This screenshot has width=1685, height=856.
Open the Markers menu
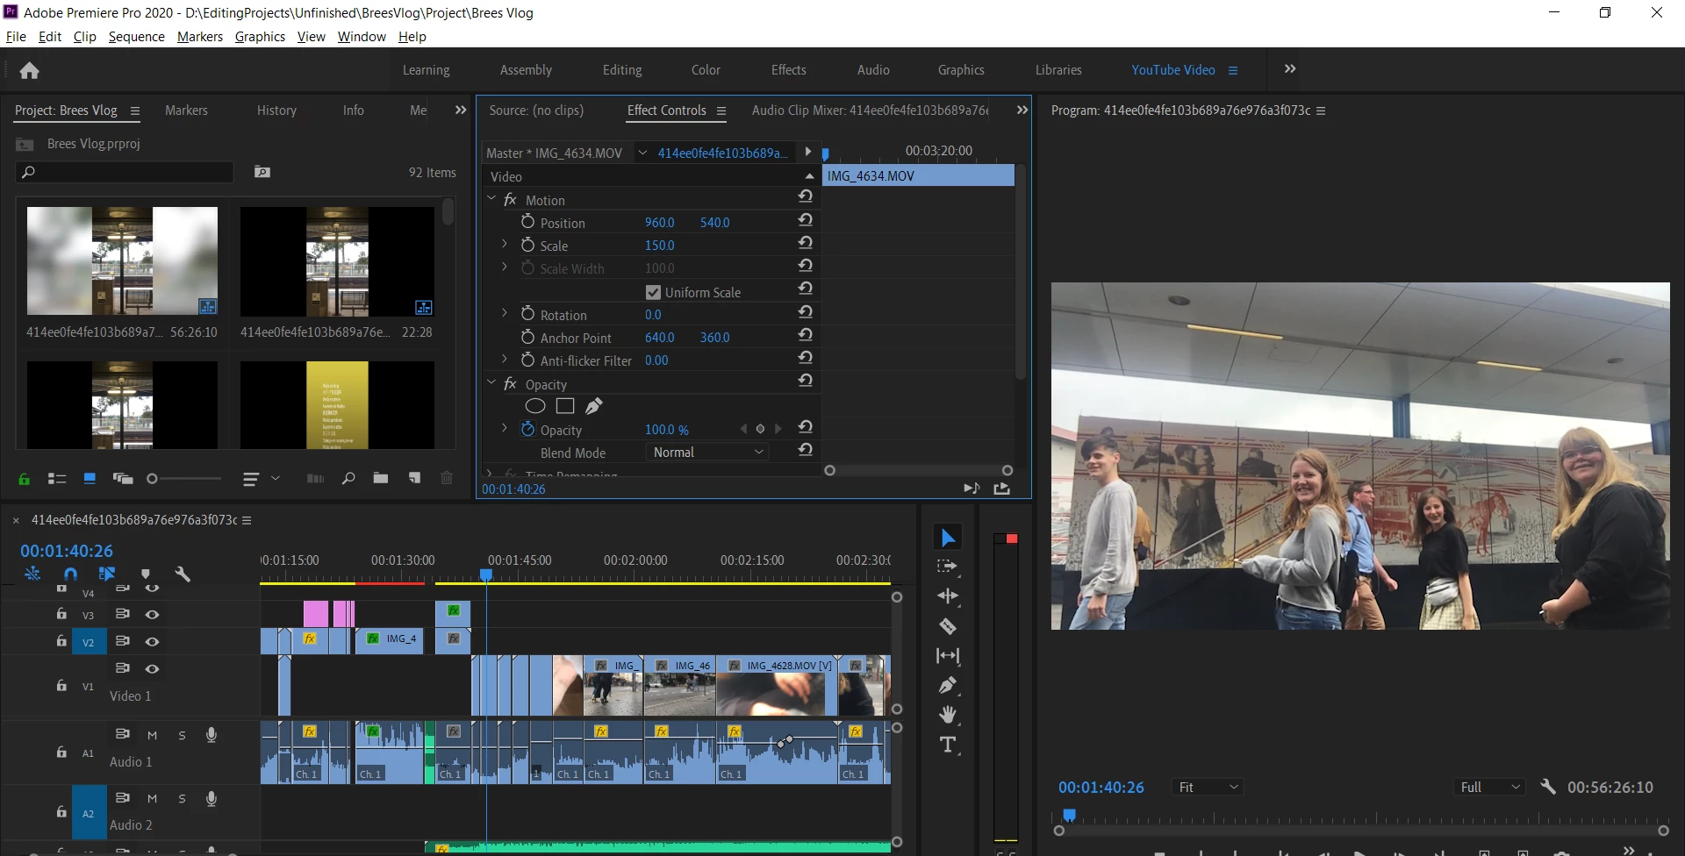(200, 37)
